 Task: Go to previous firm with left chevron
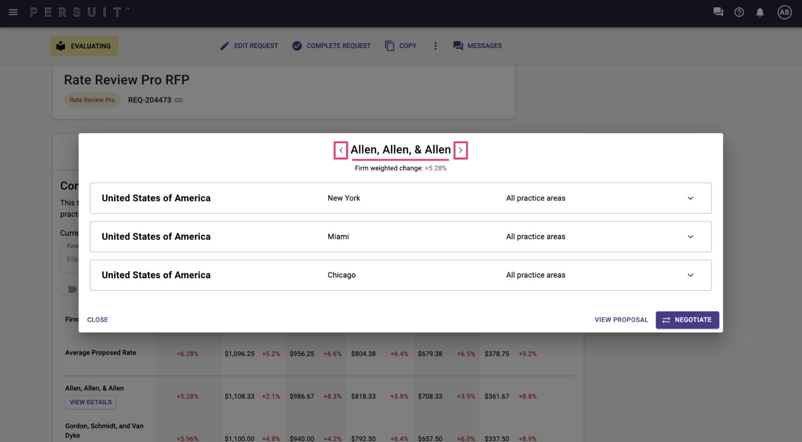click(341, 150)
